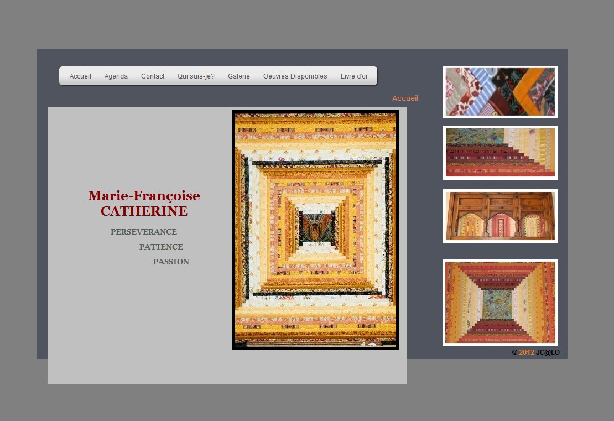
Task: Open the diagonal patchwork strips thumbnail
Action: 501,92
